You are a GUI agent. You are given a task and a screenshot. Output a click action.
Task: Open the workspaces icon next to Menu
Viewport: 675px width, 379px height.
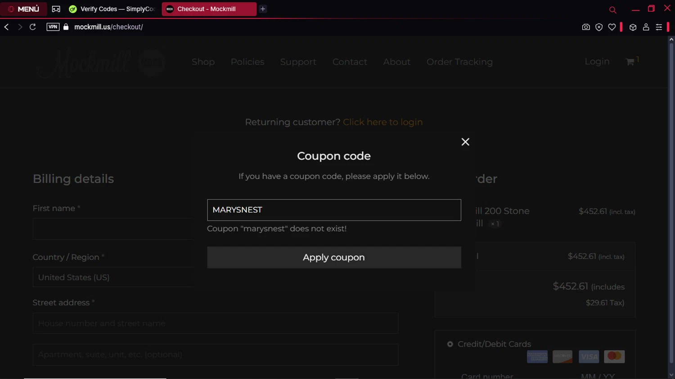tap(56, 9)
